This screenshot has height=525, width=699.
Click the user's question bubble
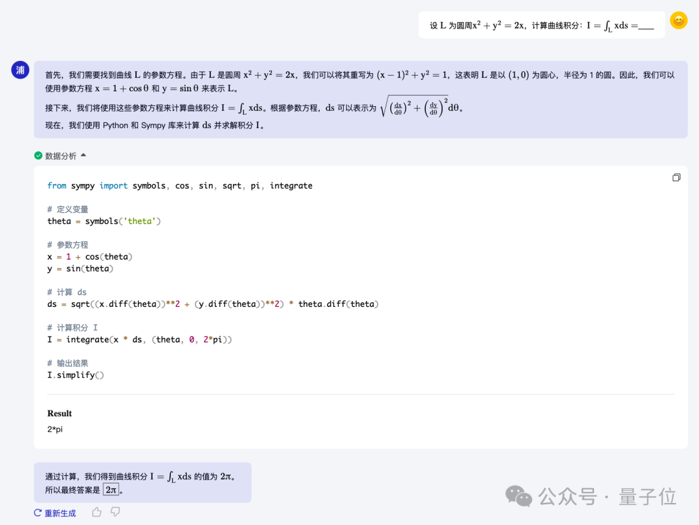click(x=541, y=25)
